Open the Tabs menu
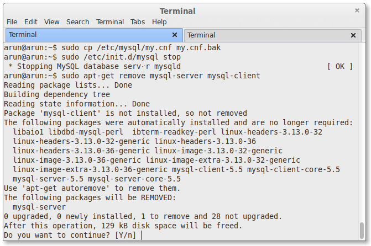Image resolution: width=371 pixels, height=246 pixels. pyautogui.click(x=138, y=22)
